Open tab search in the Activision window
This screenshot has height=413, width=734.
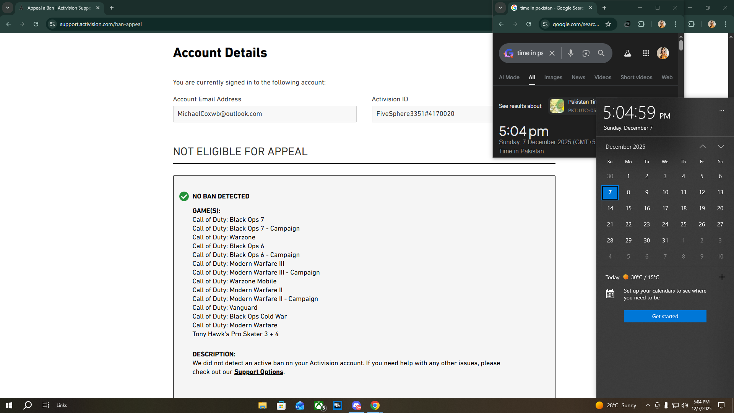pos(8,8)
